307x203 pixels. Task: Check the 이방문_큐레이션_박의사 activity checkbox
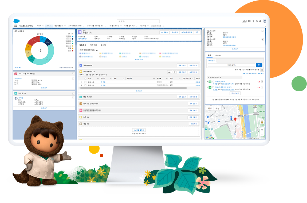point(213,87)
